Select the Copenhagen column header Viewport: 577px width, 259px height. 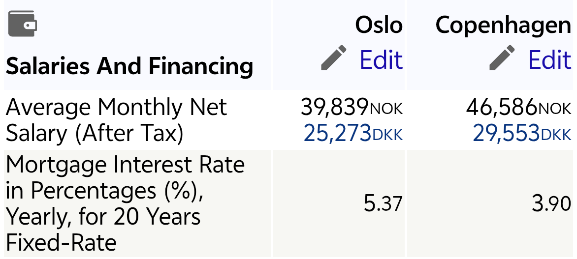click(x=503, y=25)
